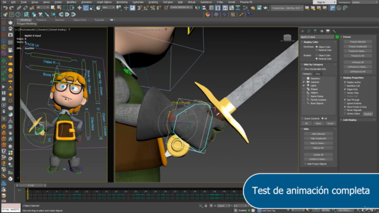Select Wireframe Material Color radio button

point(317,50)
